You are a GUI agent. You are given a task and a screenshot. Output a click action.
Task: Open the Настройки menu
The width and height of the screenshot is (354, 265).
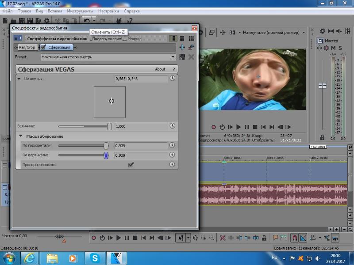click(x=108, y=11)
